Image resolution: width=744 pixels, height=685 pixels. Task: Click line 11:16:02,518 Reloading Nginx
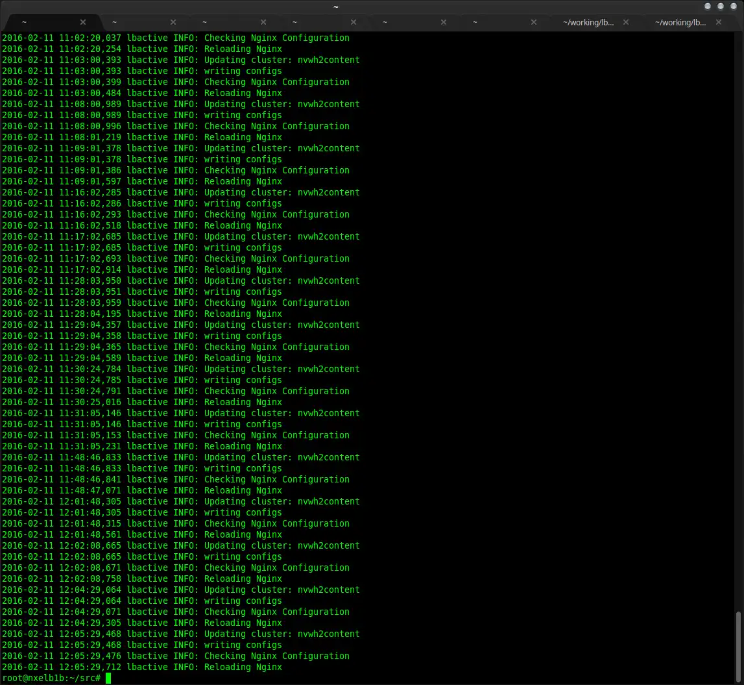coord(142,226)
